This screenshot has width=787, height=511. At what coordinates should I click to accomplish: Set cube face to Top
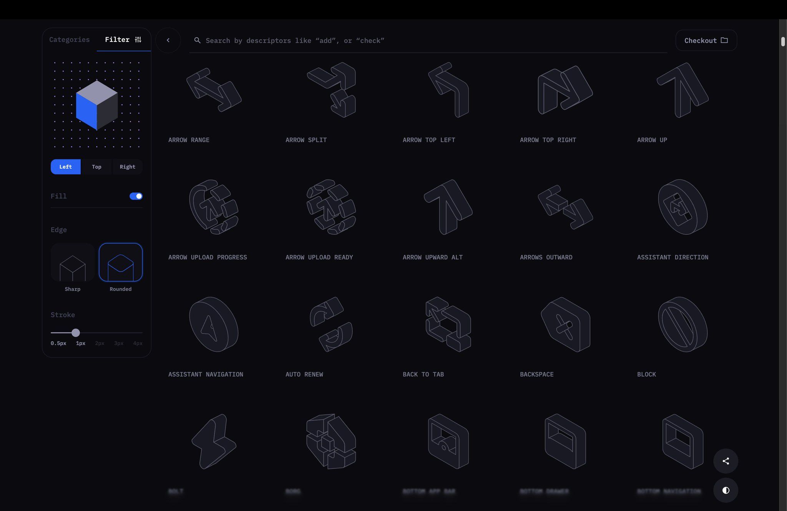(x=96, y=167)
